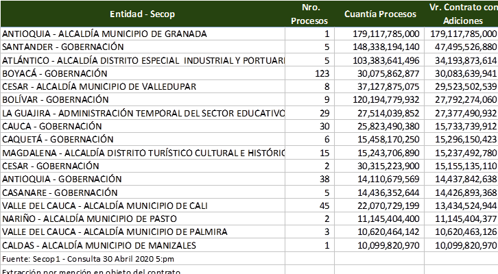Select the 'Vr. Contrato con Adiciones' header
The height and width of the screenshot is (274, 498).
(x=461, y=14)
